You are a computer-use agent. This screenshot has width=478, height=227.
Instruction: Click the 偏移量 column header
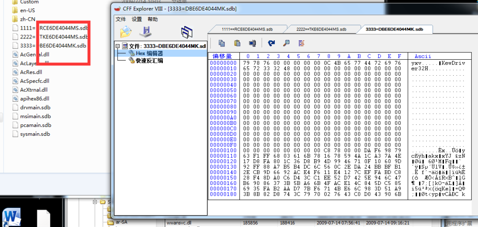pyautogui.click(x=222, y=56)
